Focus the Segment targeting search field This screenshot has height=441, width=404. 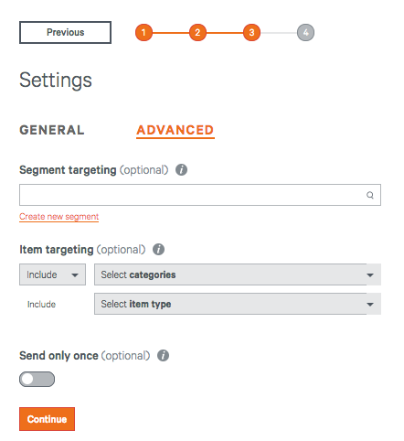200,195
